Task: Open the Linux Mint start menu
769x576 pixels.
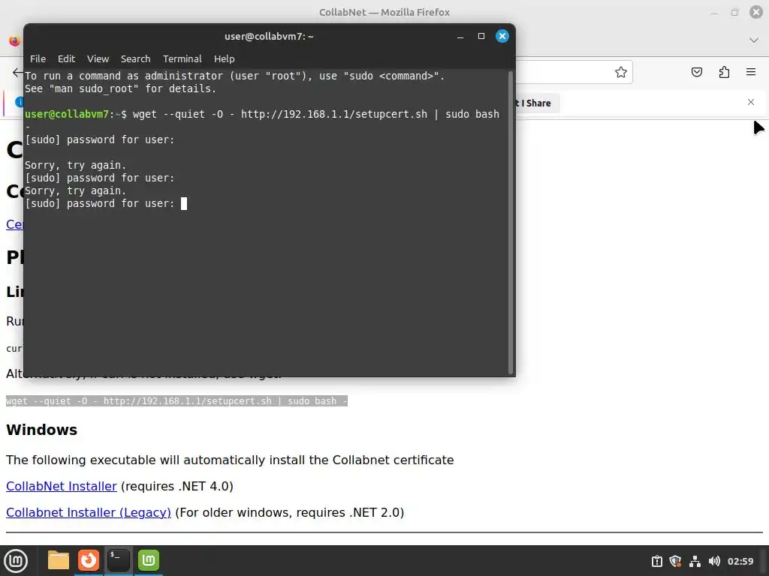Action: [16, 560]
